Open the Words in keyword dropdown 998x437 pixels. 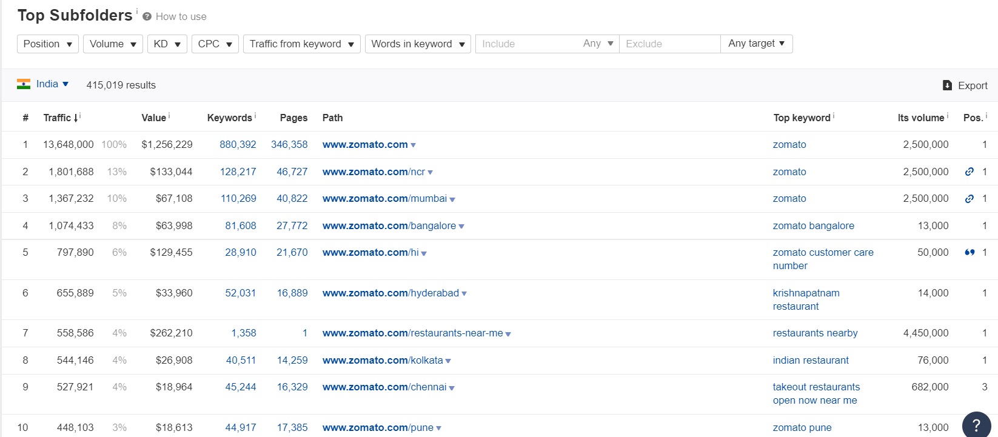[x=418, y=44]
